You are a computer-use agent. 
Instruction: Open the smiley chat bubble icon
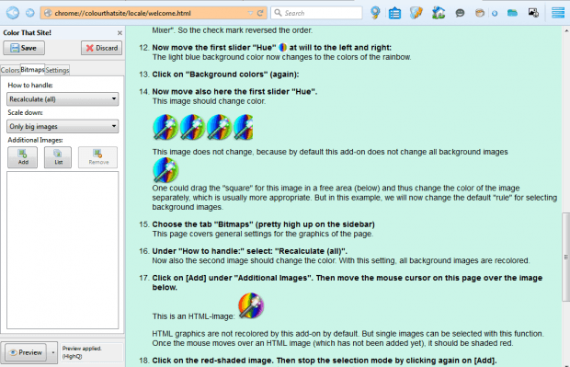coord(460,14)
